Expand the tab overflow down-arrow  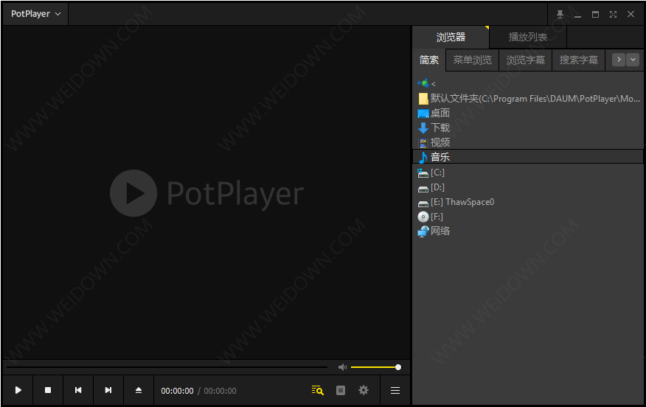click(x=633, y=60)
